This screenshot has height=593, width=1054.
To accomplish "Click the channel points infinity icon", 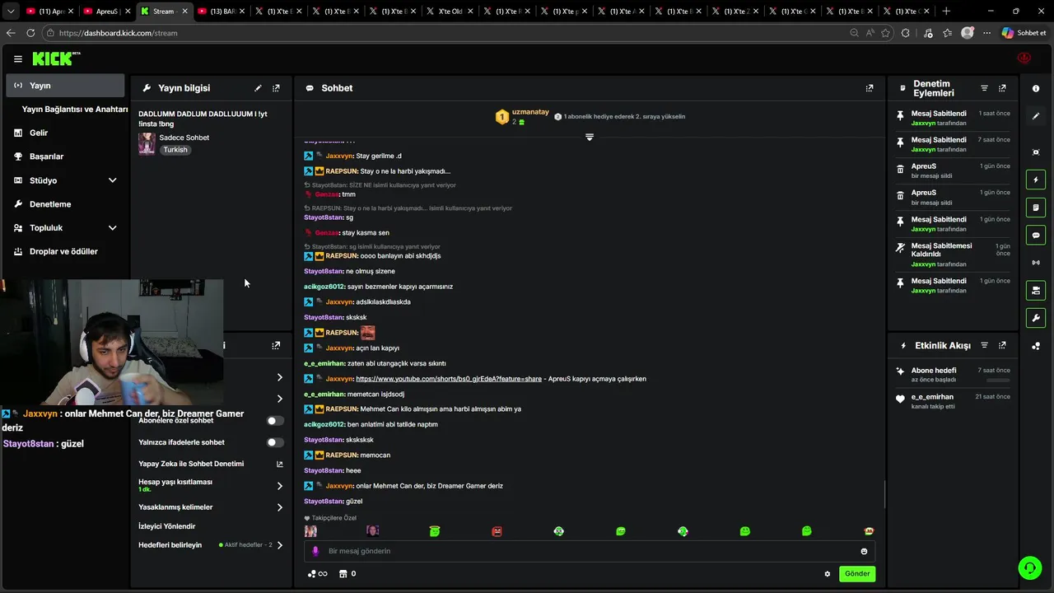I will [x=317, y=574].
